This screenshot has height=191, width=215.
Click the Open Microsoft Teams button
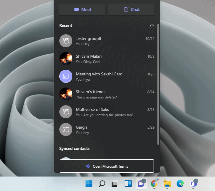(107, 166)
